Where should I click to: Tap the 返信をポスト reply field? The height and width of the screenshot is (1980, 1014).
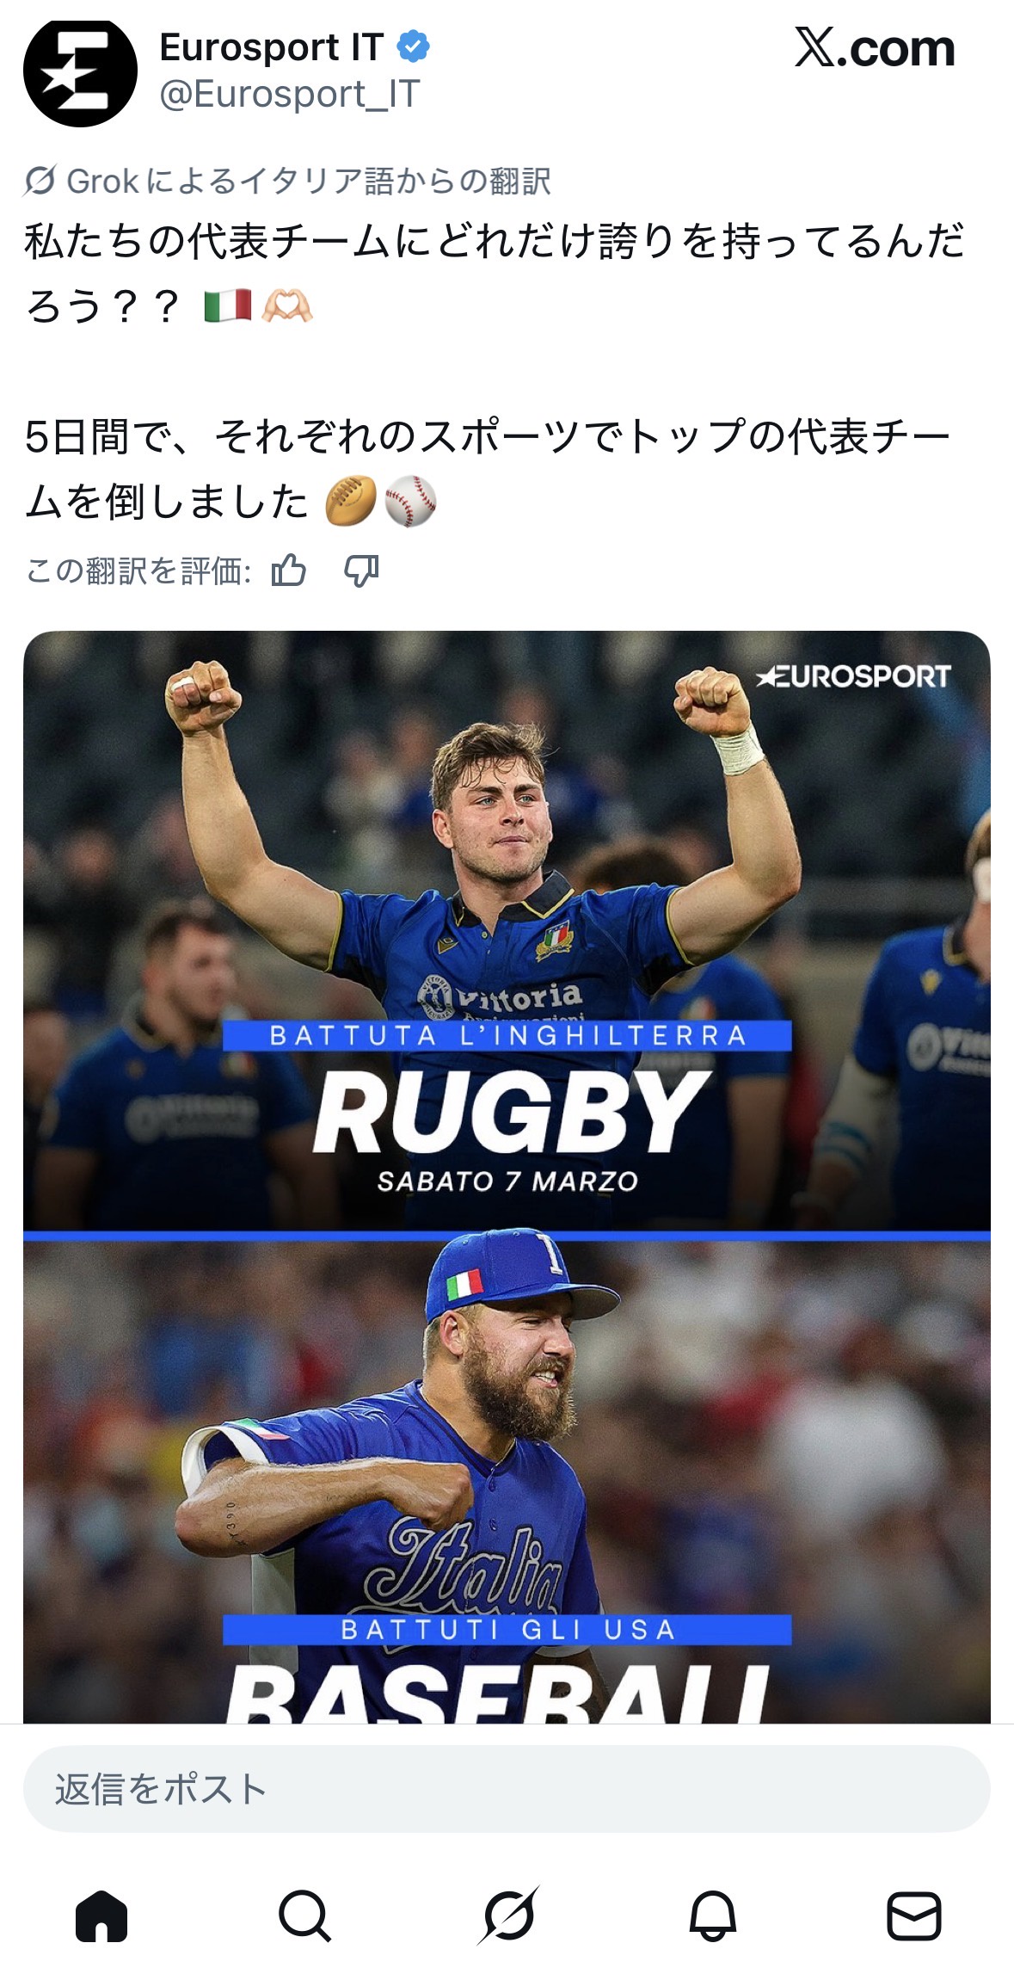click(507, 1789)
